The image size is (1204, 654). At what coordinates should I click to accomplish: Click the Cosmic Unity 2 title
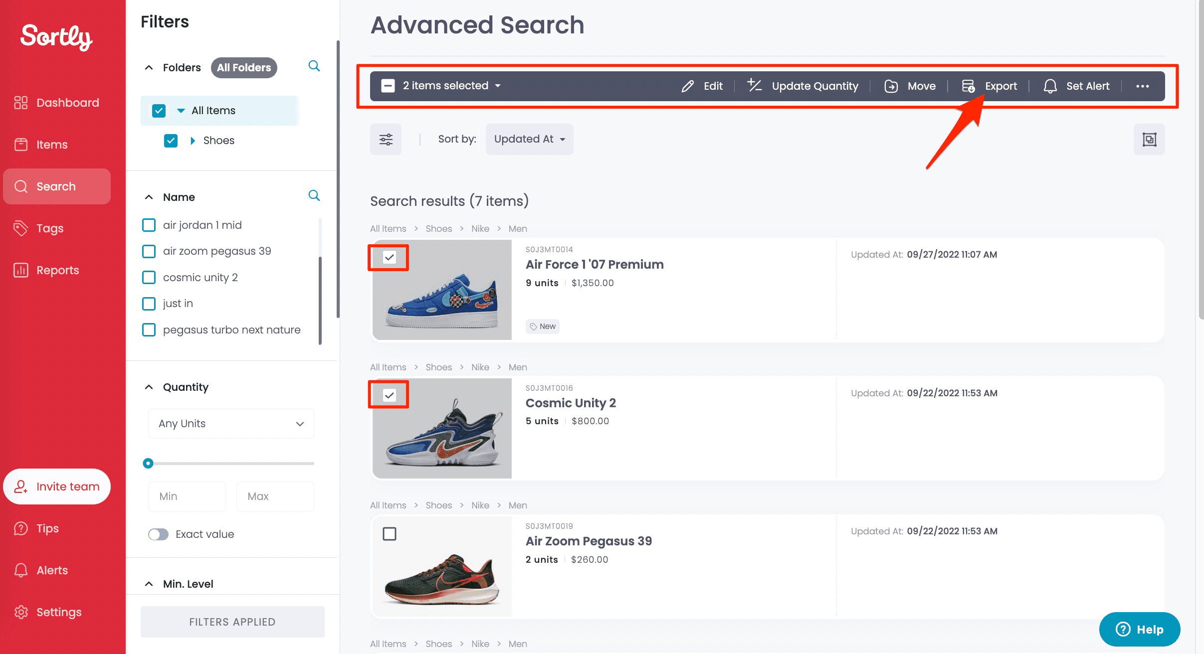(x=571, y=403)
